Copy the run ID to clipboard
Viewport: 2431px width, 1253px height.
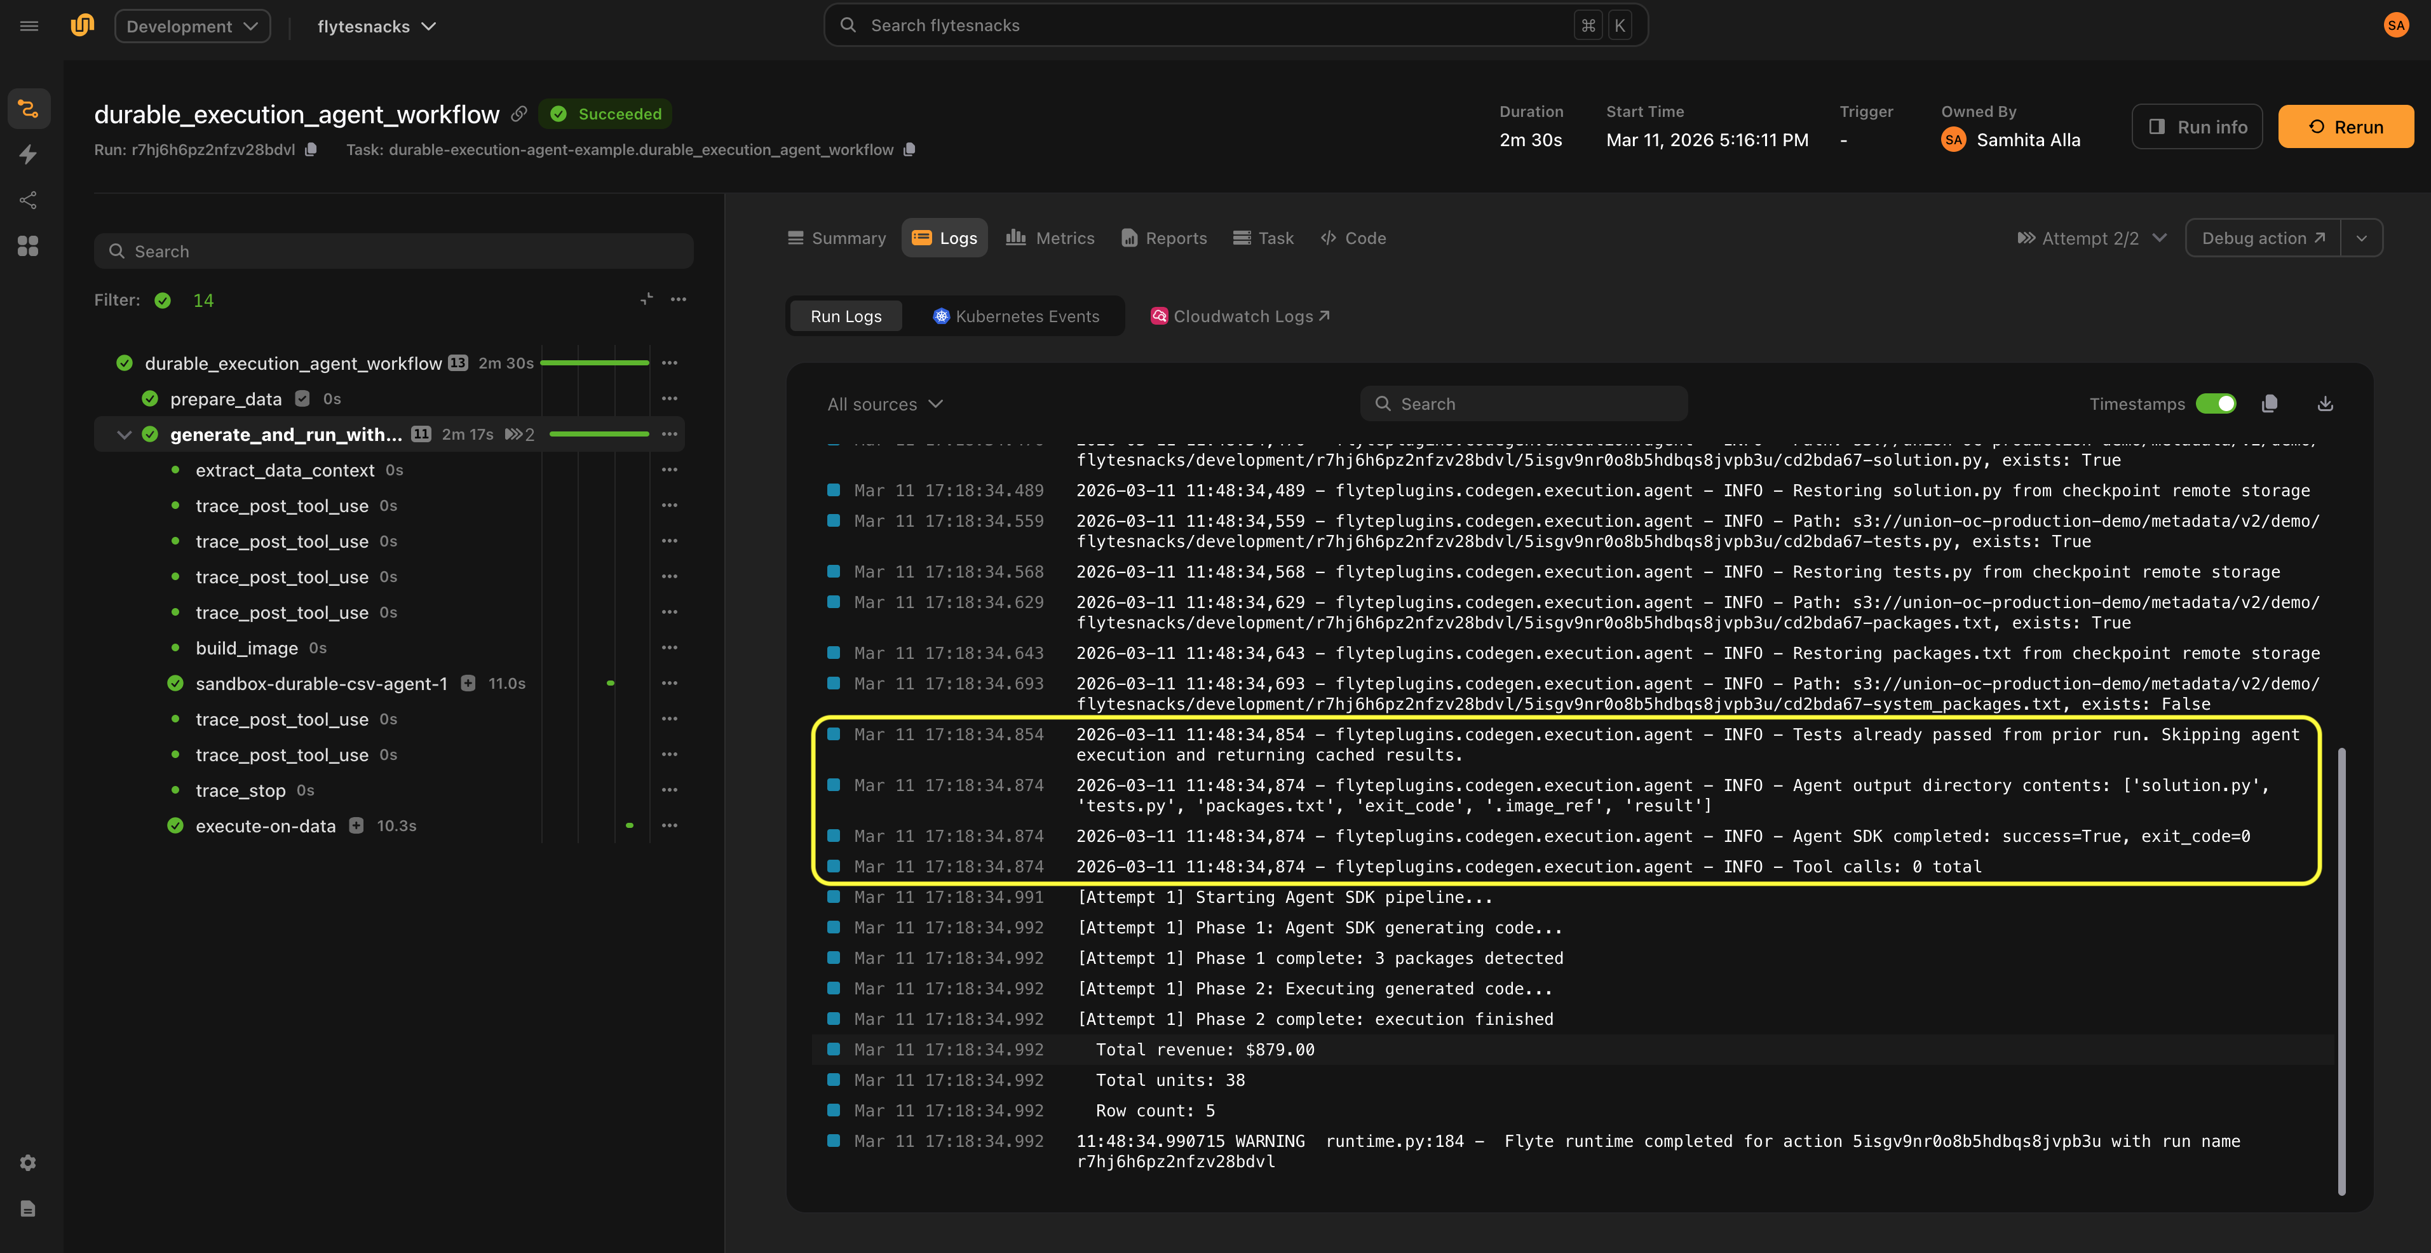311,149
